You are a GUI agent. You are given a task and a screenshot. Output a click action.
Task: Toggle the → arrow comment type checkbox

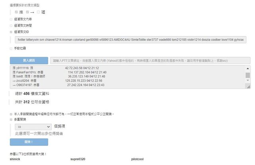(27, 12)
